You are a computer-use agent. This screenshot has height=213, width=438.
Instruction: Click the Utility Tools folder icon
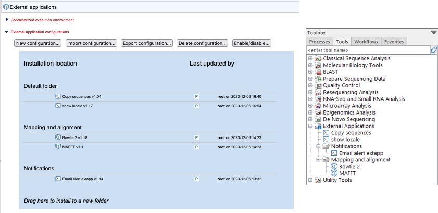[x=318, y=180]
